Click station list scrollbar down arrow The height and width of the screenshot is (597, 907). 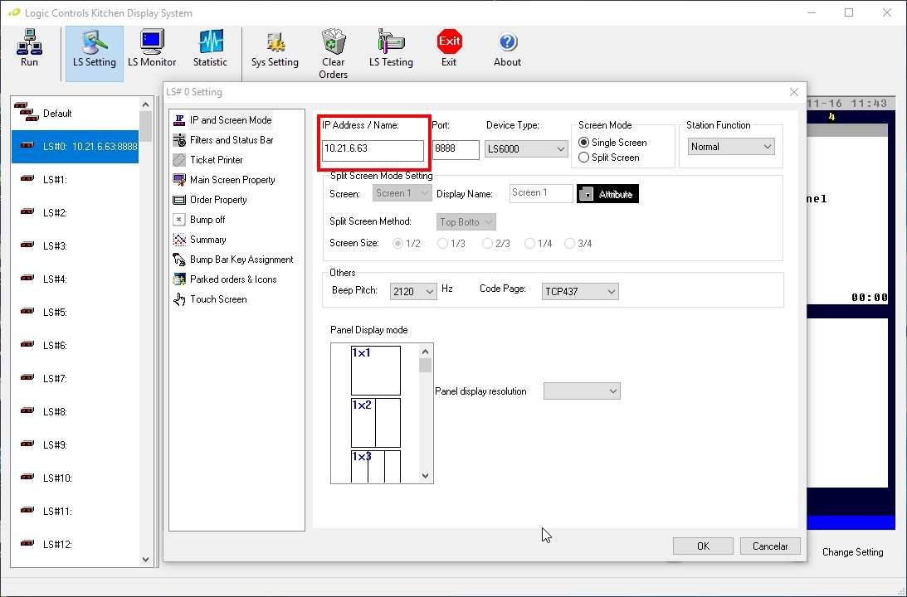146,559
